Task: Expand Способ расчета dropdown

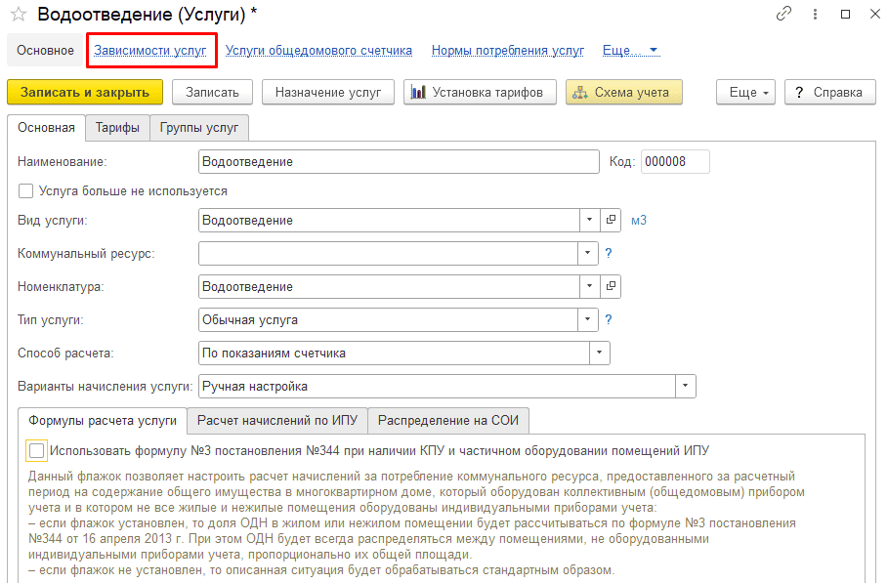Action: pyautogui.click(x=600, y=353)
